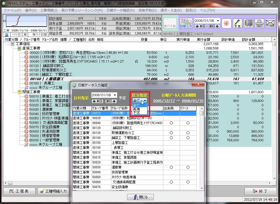Click the 予定 pen icon in toolbar
This screenshot has height=204, width=280.
point(237,23)
